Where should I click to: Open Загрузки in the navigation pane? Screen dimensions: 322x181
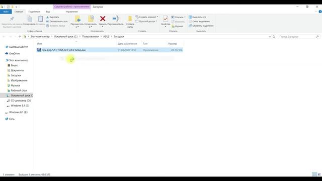[x=14, y=75]
